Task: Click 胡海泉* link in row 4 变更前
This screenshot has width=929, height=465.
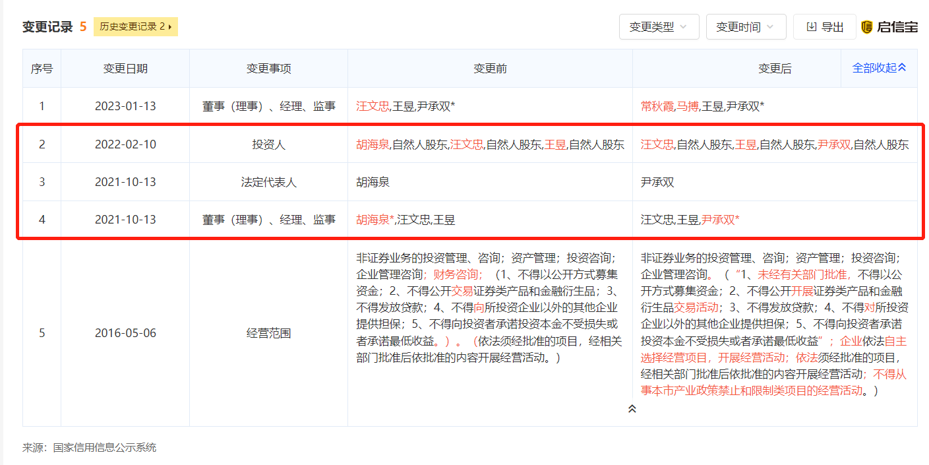Action: tap(373, 220)
